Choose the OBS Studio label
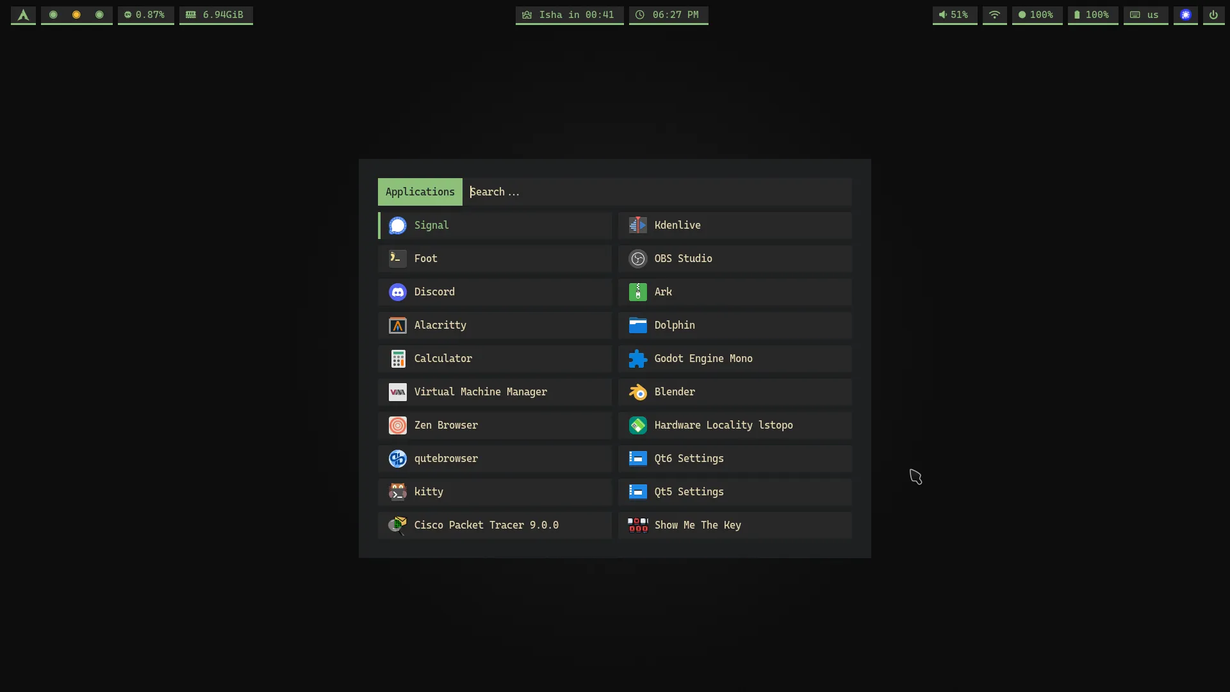 [x=684, y=259]
